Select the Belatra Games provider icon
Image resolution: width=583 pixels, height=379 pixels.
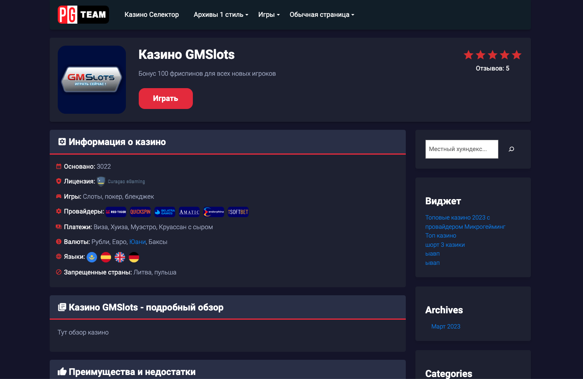pyautogui.click(x=165, y=212)
